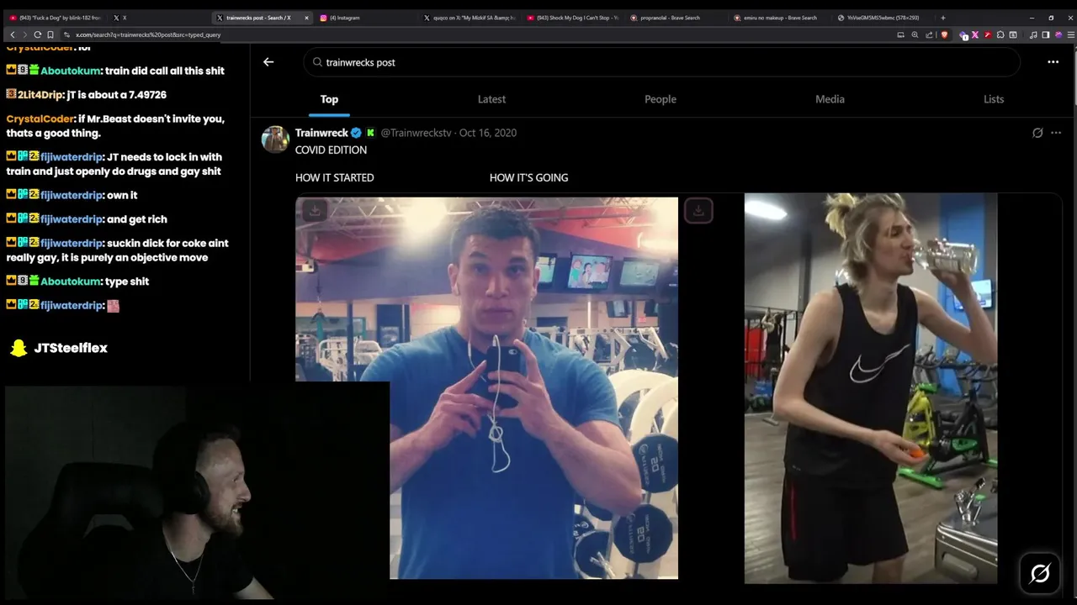
Task: Click fijiwaterdrip in "and get rich" message
Action: click(x=72, y=219)
